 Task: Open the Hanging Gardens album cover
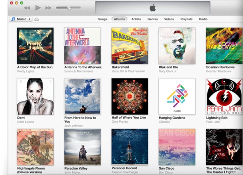point(177,96)
